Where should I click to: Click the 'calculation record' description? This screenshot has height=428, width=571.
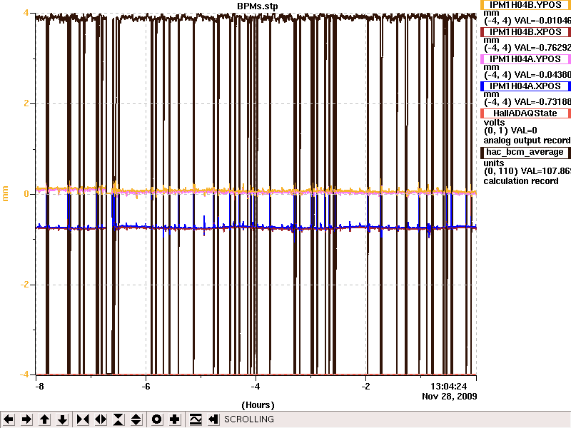coord(521,181)
